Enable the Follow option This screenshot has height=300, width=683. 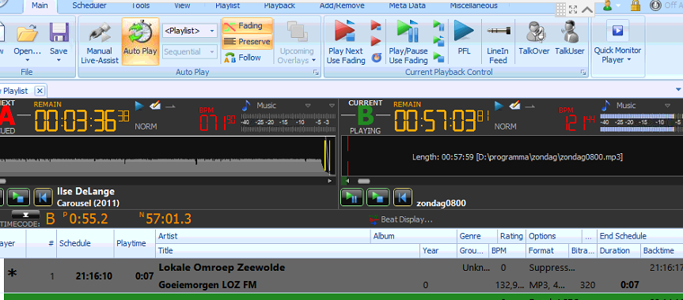pos(243,58)
